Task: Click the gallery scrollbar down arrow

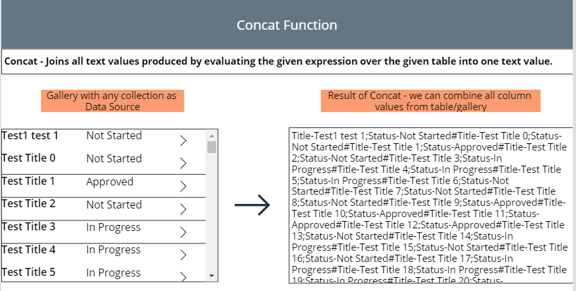Action: [x=211, y=275]
